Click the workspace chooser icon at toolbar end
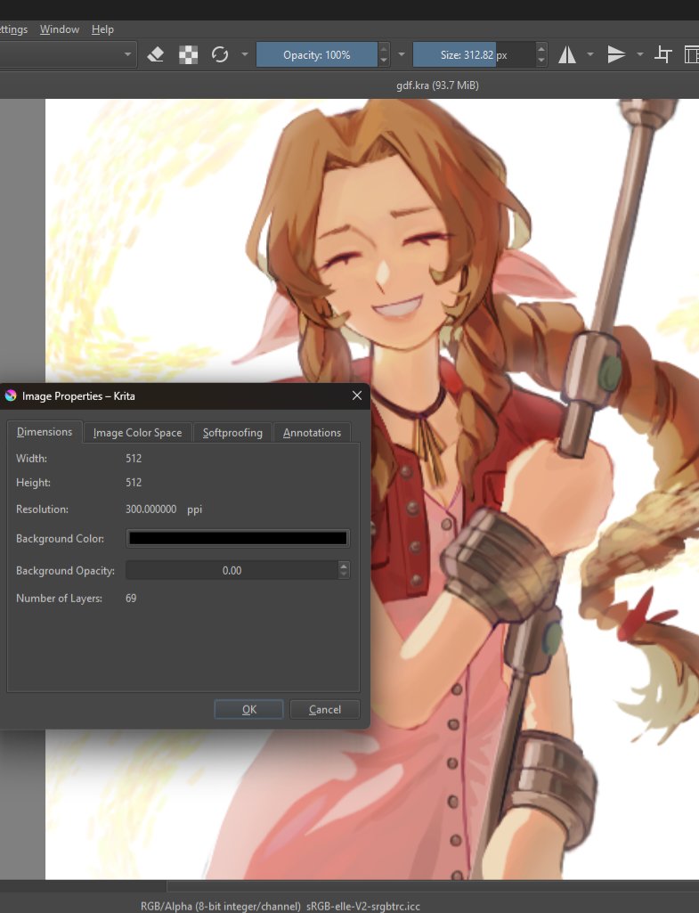Image resolution: width=699 pixels, height=913 pixels. [x=692, y=54]
